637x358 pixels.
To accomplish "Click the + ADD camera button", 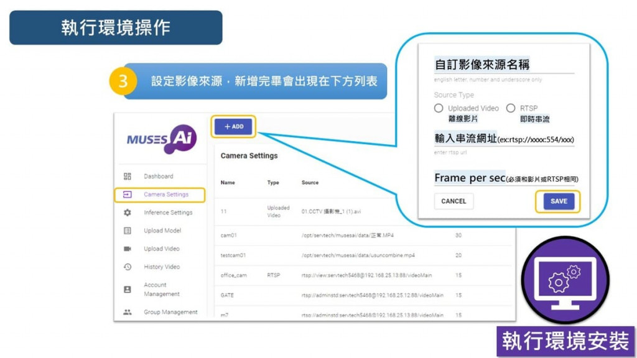I will [x=234, y=127].
